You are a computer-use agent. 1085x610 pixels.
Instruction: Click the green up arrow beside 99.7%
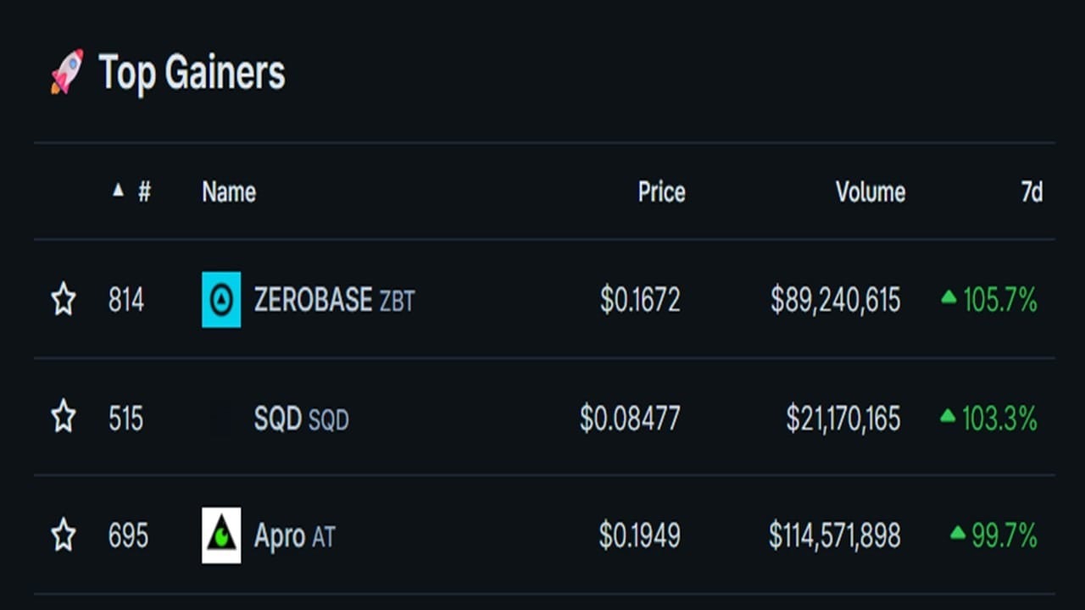(958, 533)
